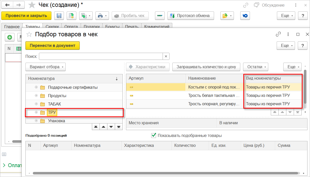Screen dimensions: 310x177
Task: Jump to first row of goods list
Action: [275, 112]
